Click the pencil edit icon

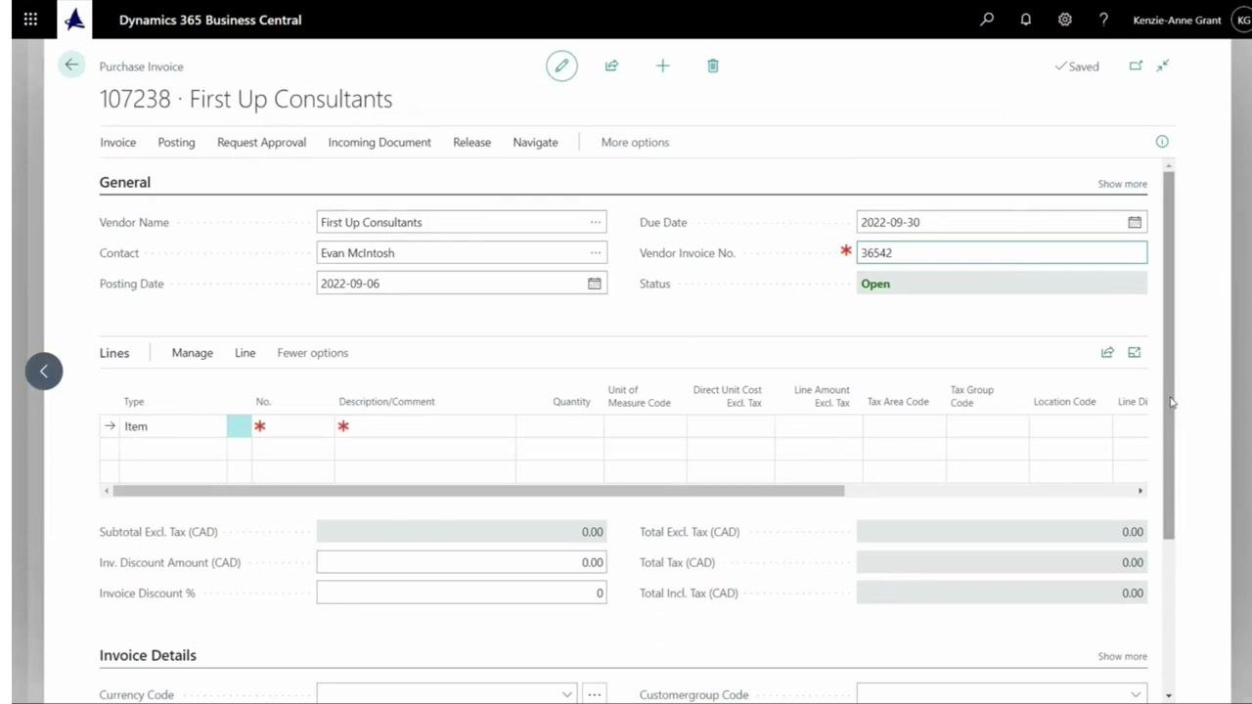pyautogui.click(x=561, y=66)
